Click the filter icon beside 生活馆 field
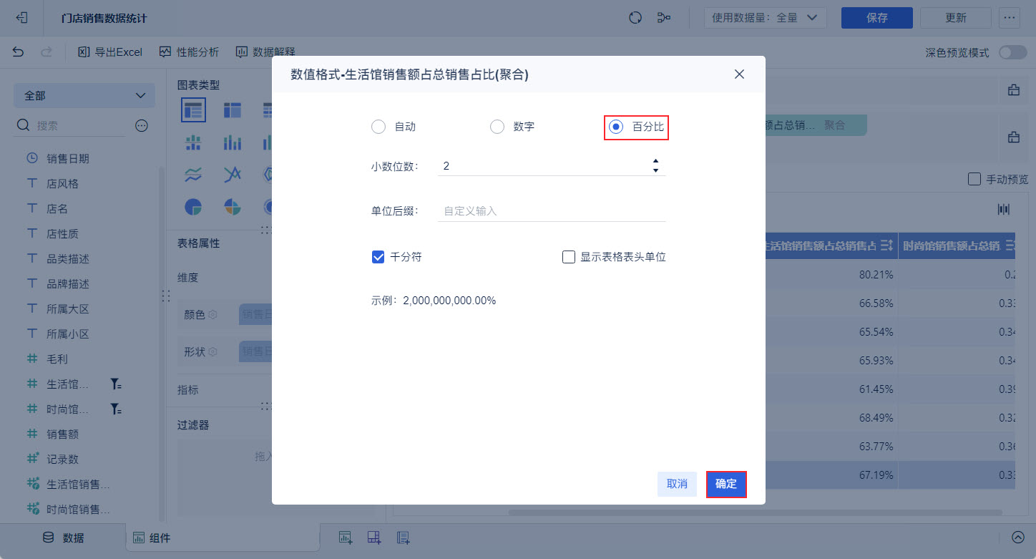 (x=115, y=384)
